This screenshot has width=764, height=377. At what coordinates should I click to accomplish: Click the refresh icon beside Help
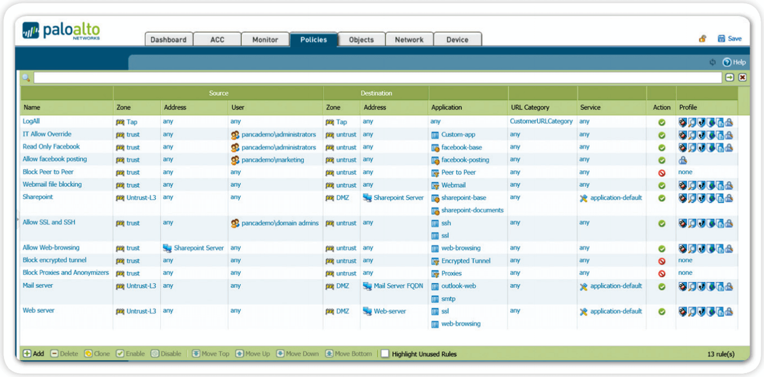(x=712, y=62)
